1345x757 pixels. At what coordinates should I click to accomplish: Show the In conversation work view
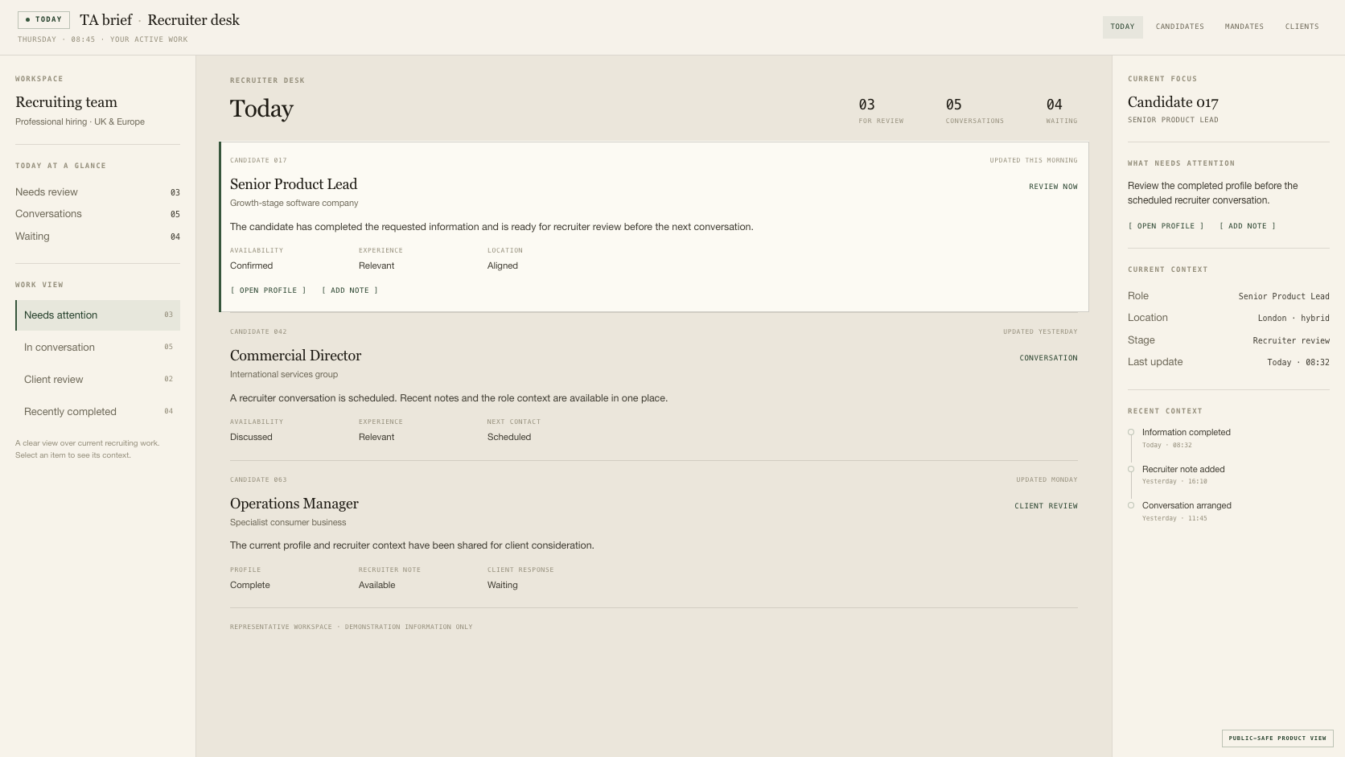point(97,348)
